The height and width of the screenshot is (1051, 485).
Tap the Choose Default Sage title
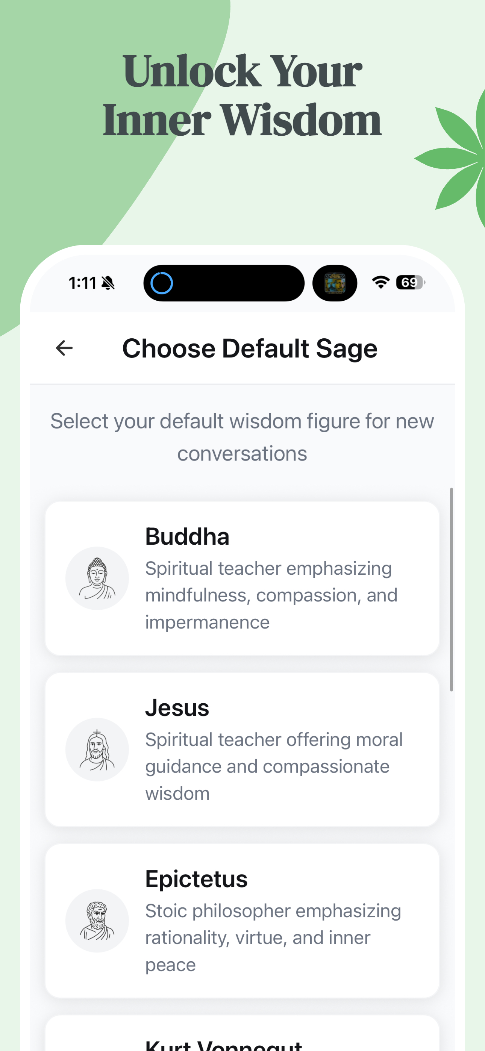pos(250,348)
